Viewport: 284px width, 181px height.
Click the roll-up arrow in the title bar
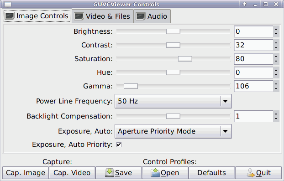(245, 4)
